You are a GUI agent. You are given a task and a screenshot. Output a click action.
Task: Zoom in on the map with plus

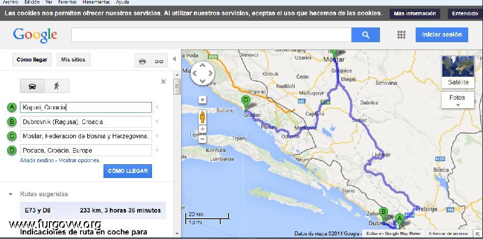click(202, 129)
